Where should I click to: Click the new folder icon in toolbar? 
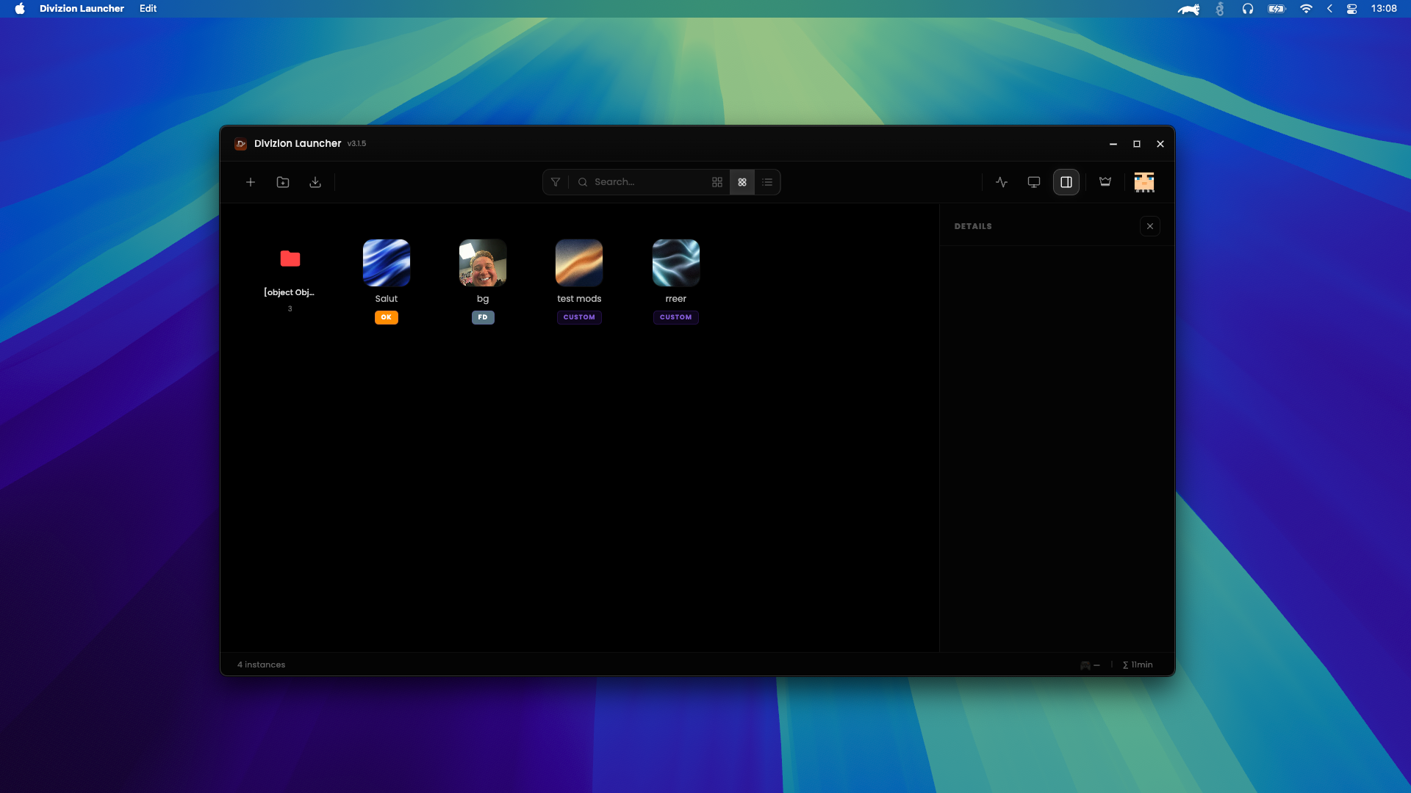pos(283,182)
